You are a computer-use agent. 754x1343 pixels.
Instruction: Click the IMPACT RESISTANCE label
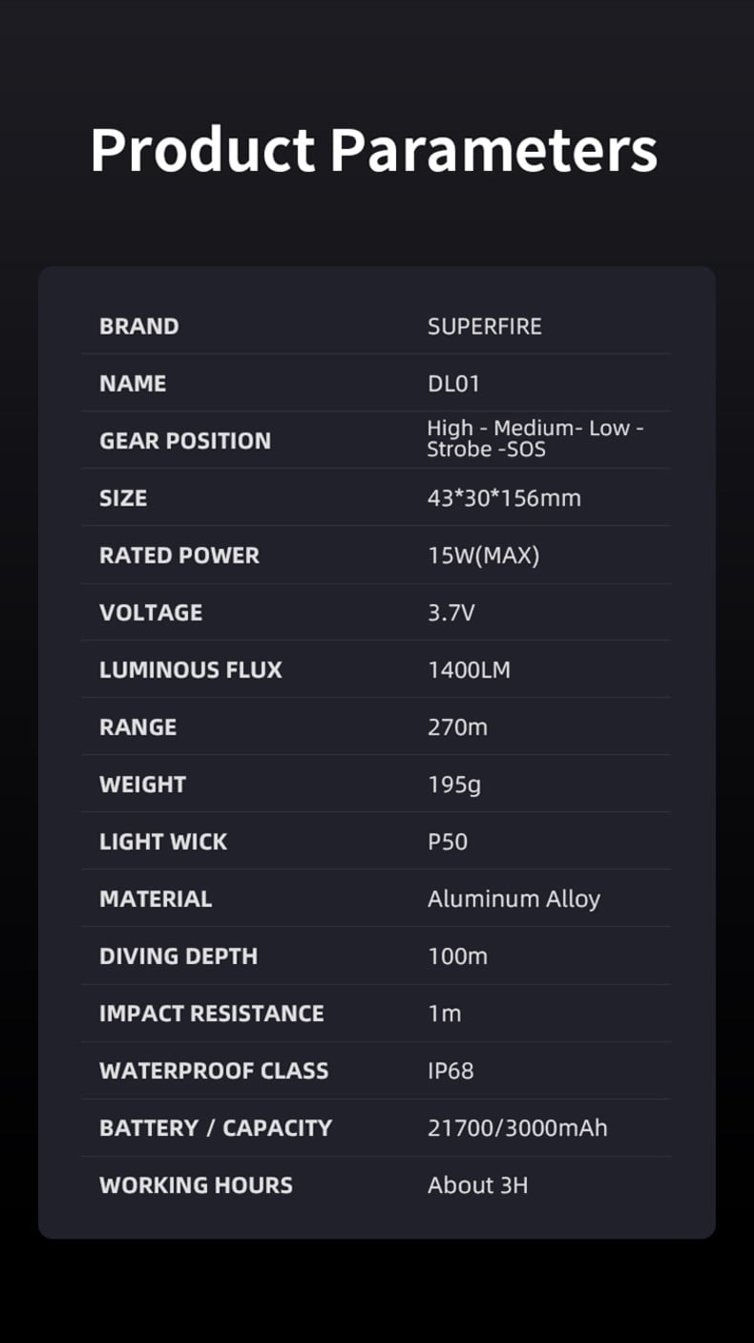(x=212, y=1014)
